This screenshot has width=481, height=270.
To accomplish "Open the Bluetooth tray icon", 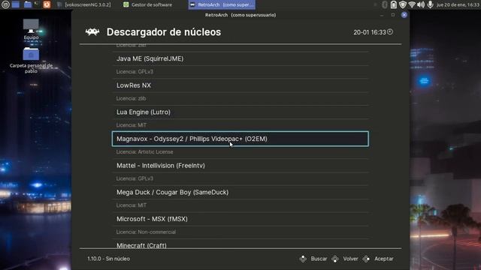I will [384, 4].
